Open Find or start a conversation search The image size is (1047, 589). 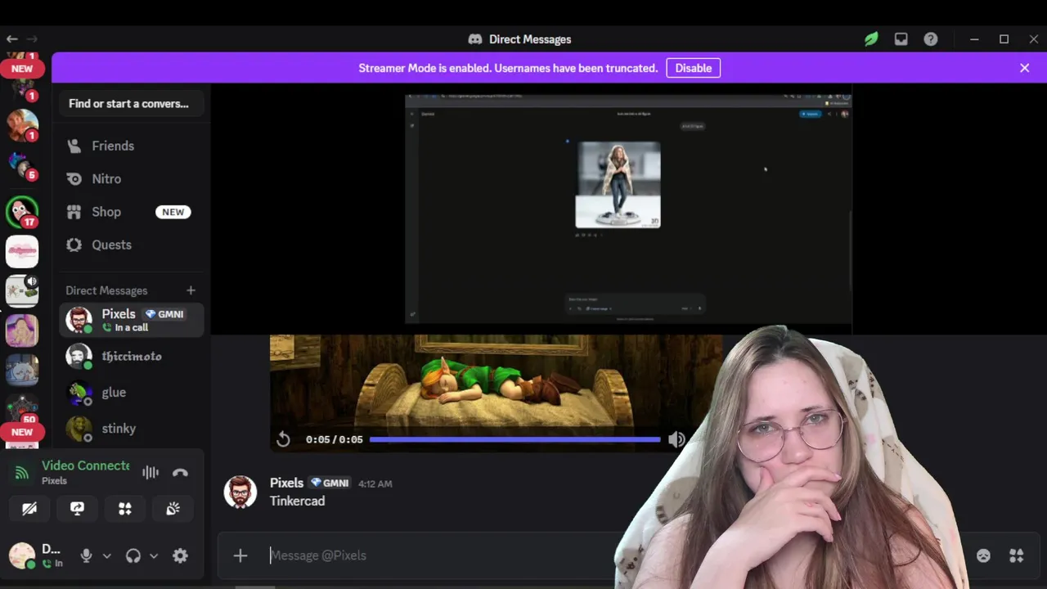(131, 104)
